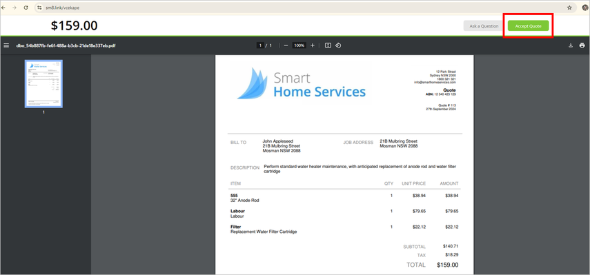The height and width of the screenshot is (275, 590).
Task: Click the Replacement Water Filter Cartridge text
Action: [264, 232]
